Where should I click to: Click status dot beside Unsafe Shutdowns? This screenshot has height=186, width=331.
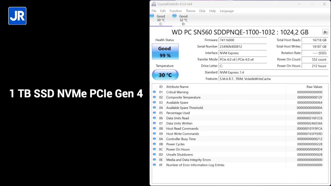[154, 154]
